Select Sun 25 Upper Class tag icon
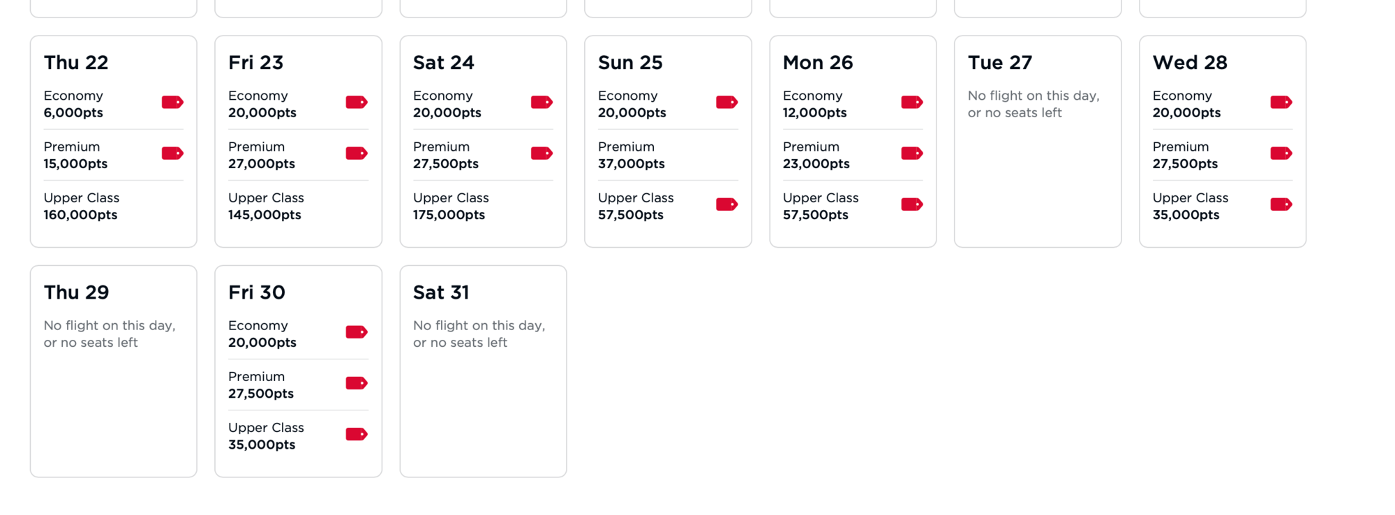This screenshot has height=515, width=1395. click(726, 204)
